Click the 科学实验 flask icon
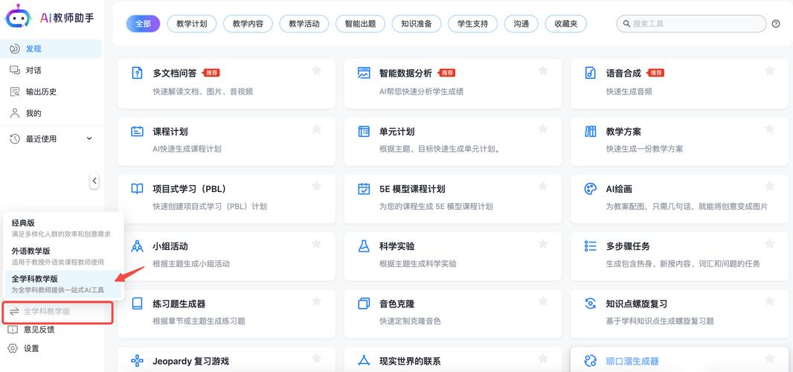Image resolution: width=793 pixels, height=372 pixels. [x=364, y=246]
